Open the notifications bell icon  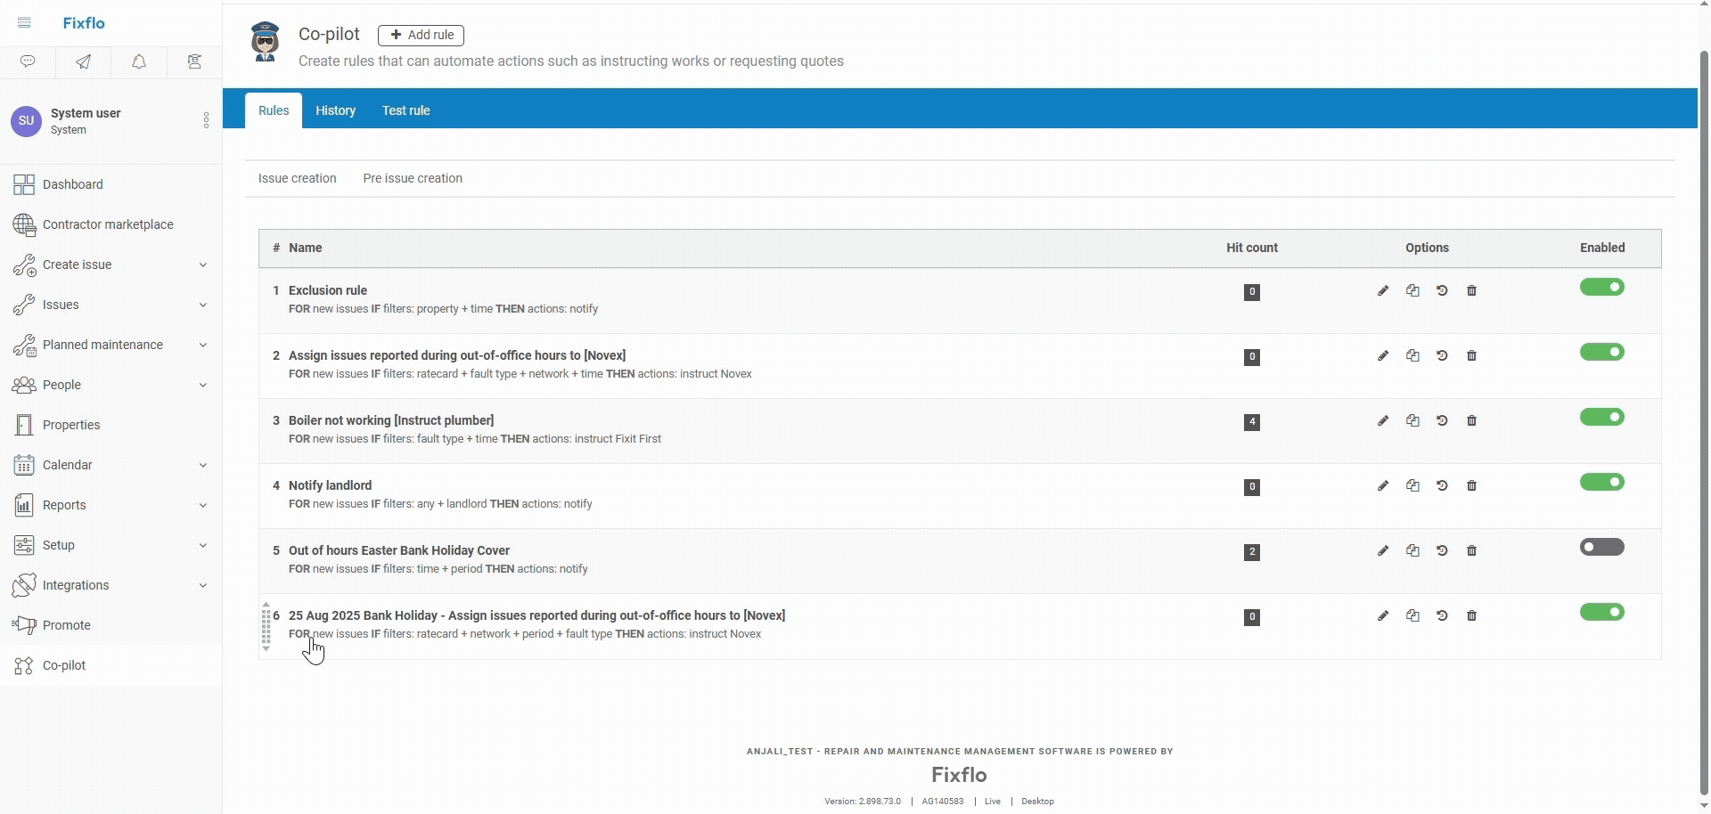(139, 61)
